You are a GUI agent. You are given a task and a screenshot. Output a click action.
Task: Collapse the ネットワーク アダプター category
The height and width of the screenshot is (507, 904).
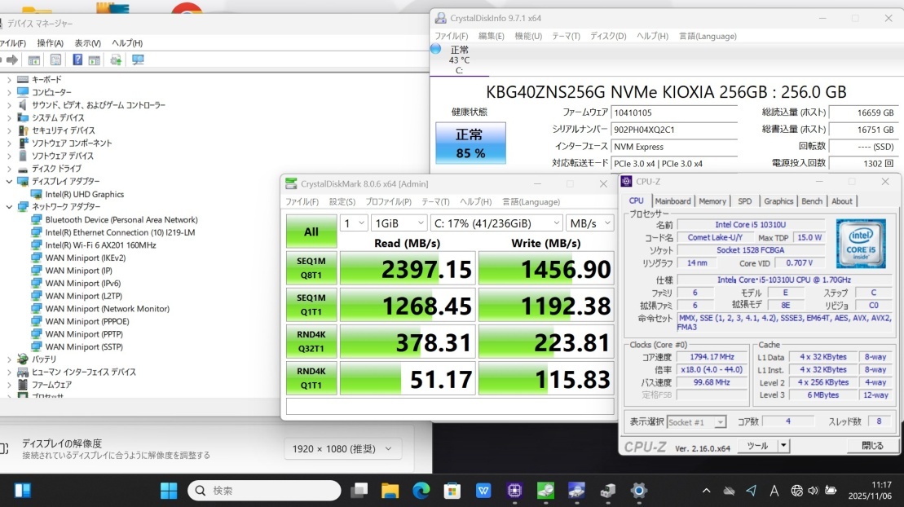(x=9, y=207)
